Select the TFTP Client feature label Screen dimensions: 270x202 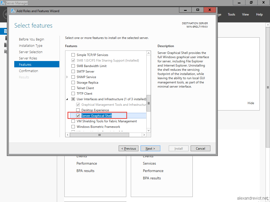pyautogui.click(x=84, y=93)
